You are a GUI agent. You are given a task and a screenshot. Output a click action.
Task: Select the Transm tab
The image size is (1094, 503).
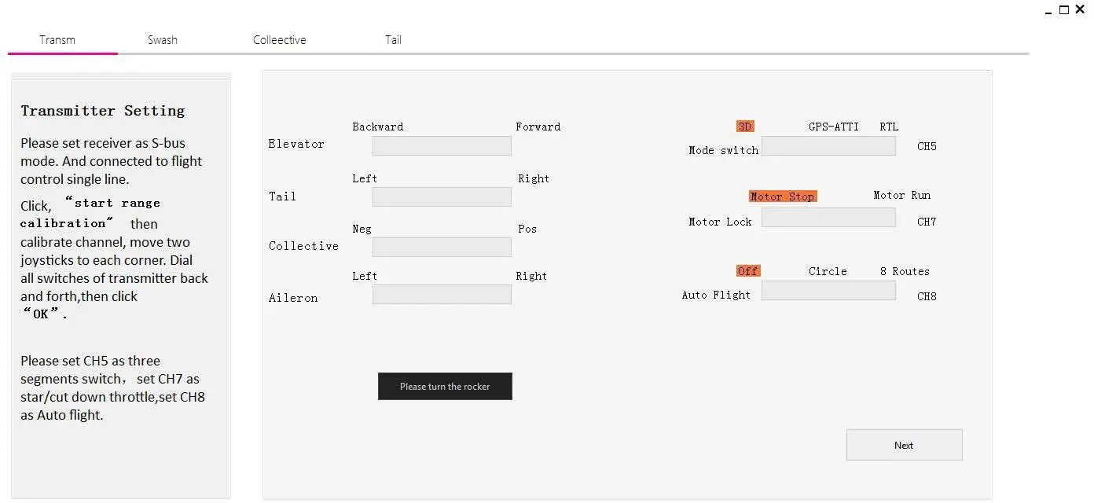pyautogui.click(x=57, y=40)
